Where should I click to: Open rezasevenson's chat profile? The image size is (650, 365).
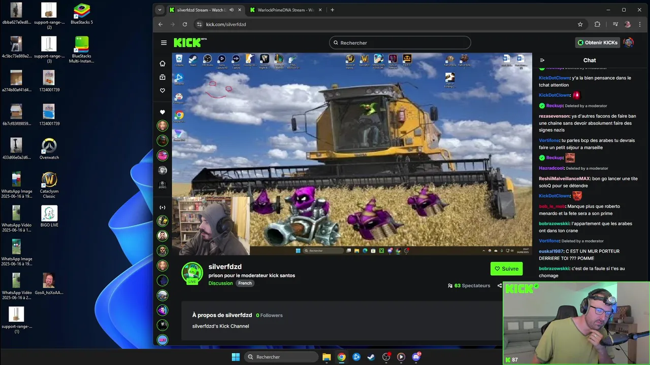(x=554, y=116)
